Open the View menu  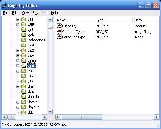[25, 13]
